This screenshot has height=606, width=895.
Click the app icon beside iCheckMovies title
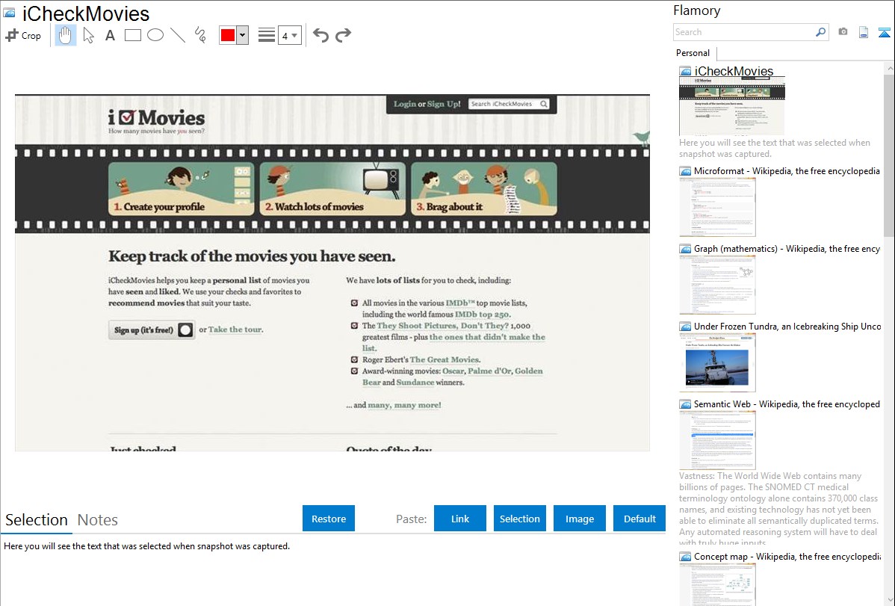tap(9, 13)
